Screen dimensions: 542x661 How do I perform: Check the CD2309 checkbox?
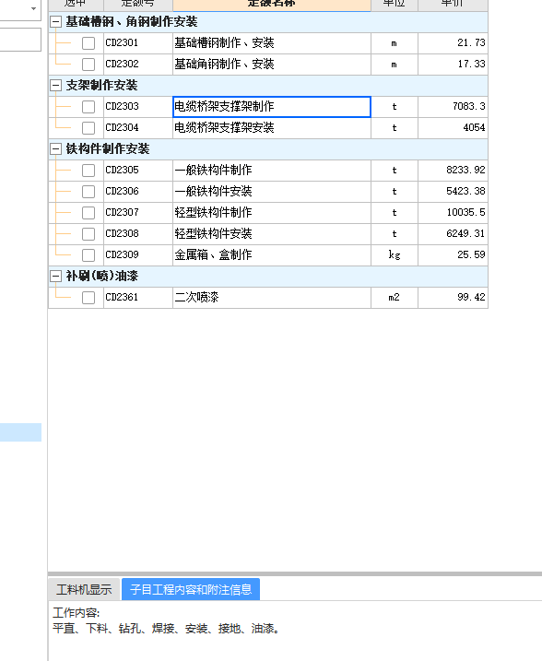(88, 255)
